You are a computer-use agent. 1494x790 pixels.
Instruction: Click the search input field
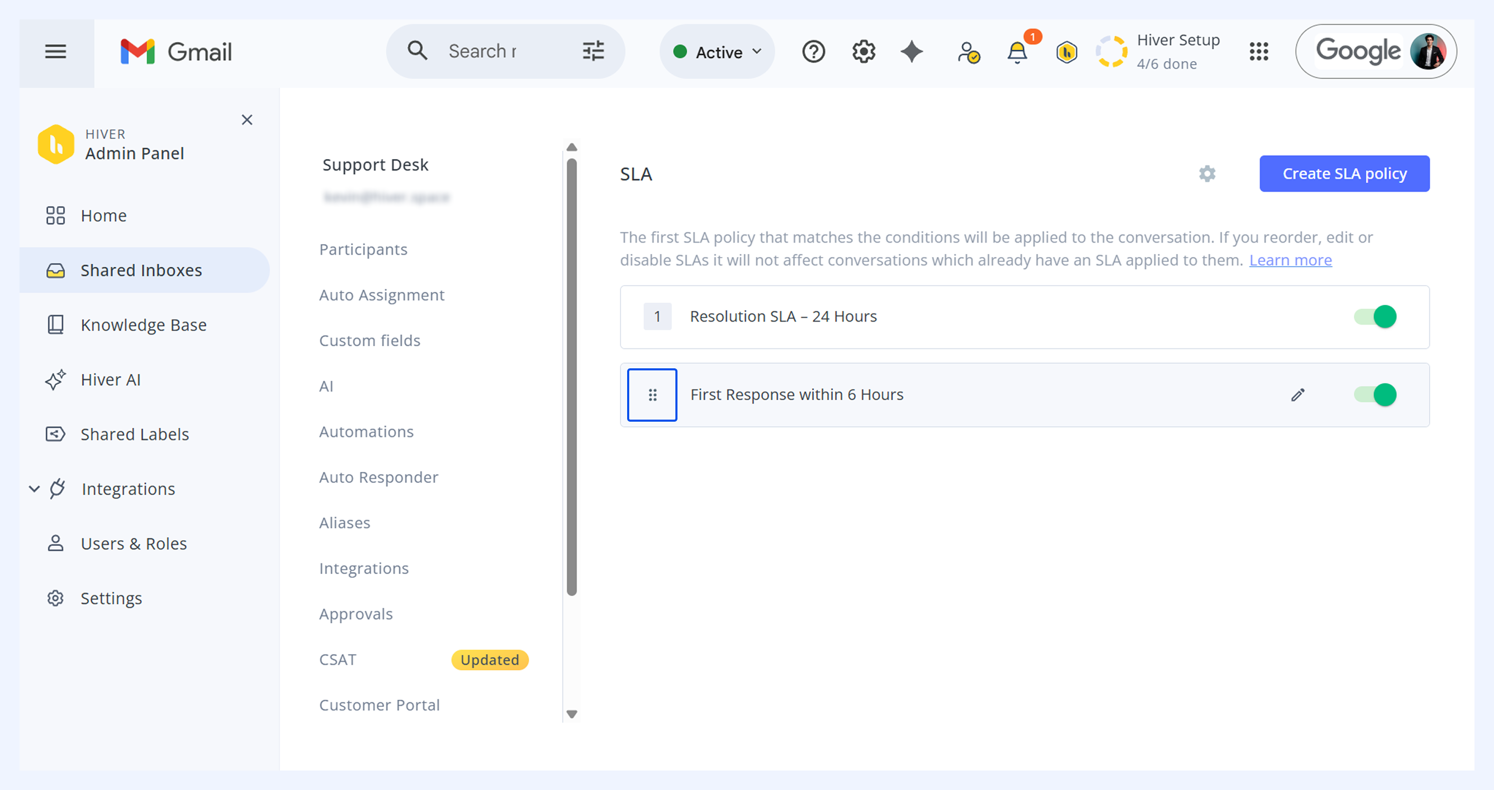pyautogui.click(x=506, y=51)
